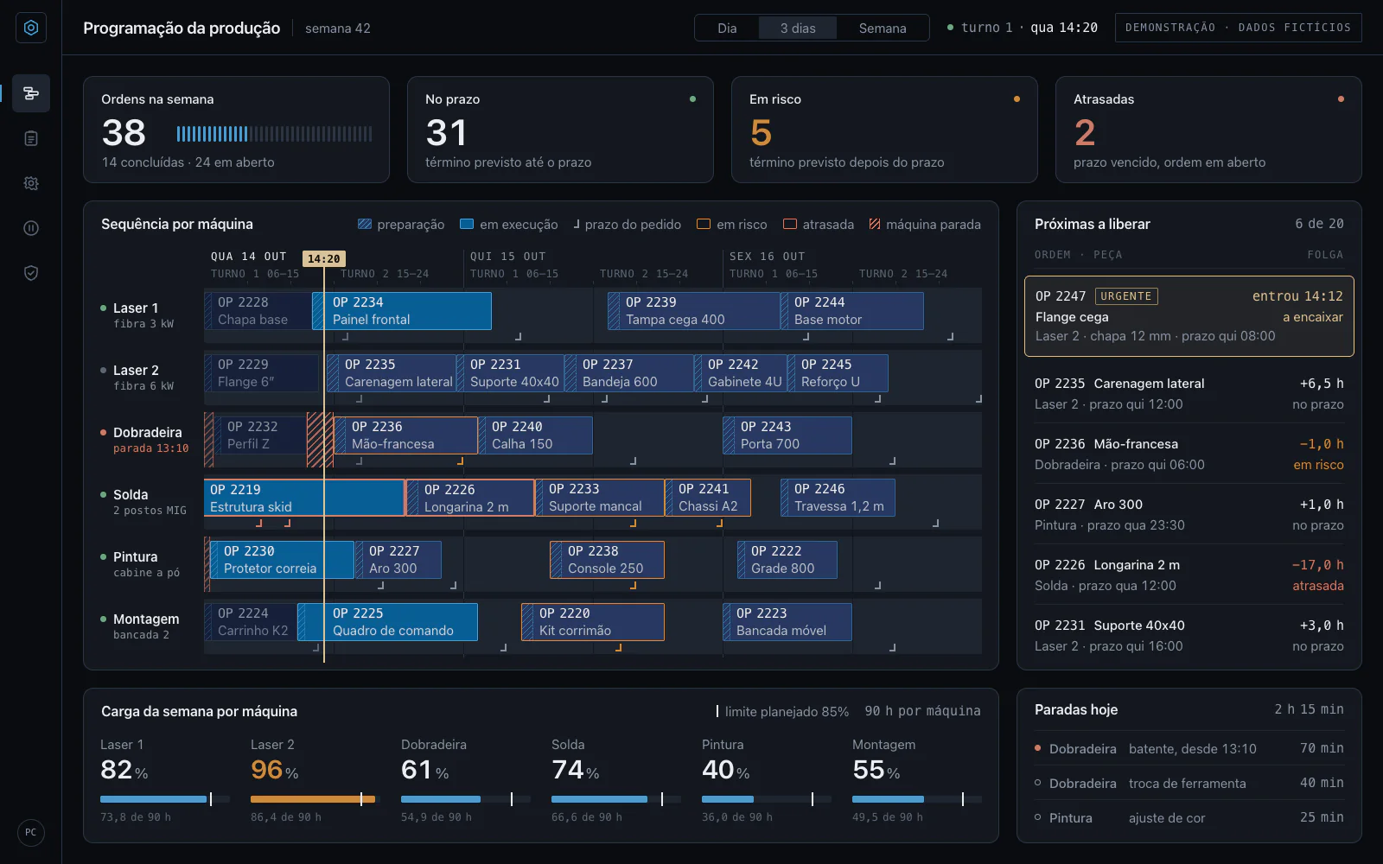The width and height of the screenshot is (1383, 864).
Task: Click the 'ajuste de cor' stoppage row
Action: coord(1189,817)
